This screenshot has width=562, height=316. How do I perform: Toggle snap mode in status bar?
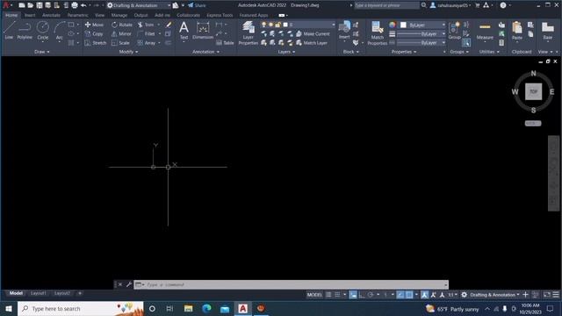pos(337,295)
